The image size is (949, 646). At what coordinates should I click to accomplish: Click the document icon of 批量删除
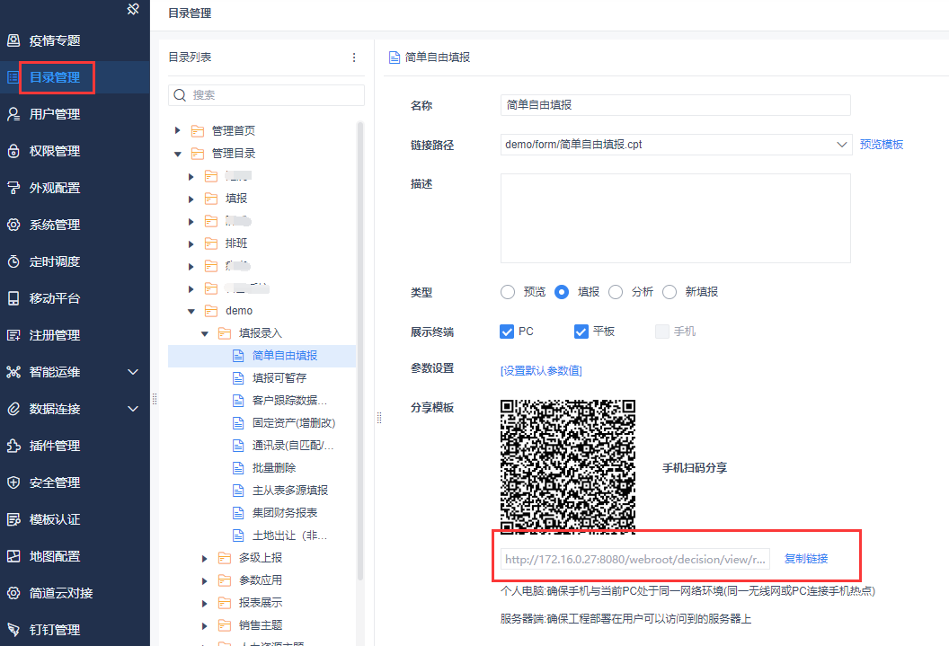pyautogui.click(x=238, y=468)
